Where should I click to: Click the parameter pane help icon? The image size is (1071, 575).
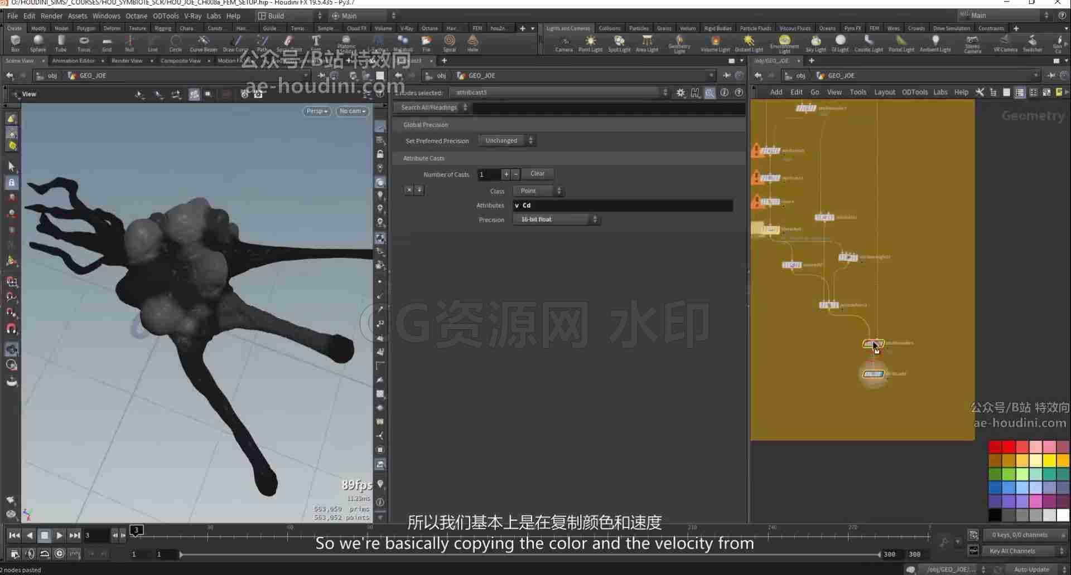tap(739, 92)
